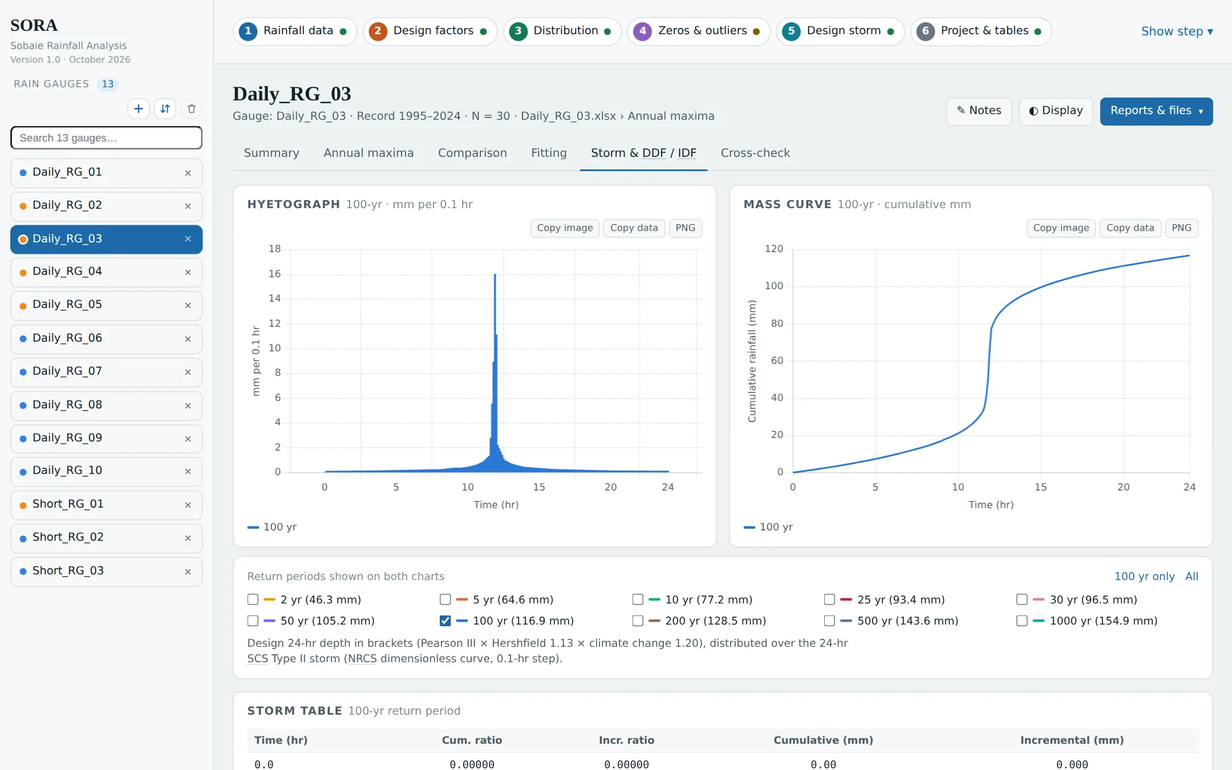Copy image of the hyetograph chart
1232x770 pixels.
[565, 228]
